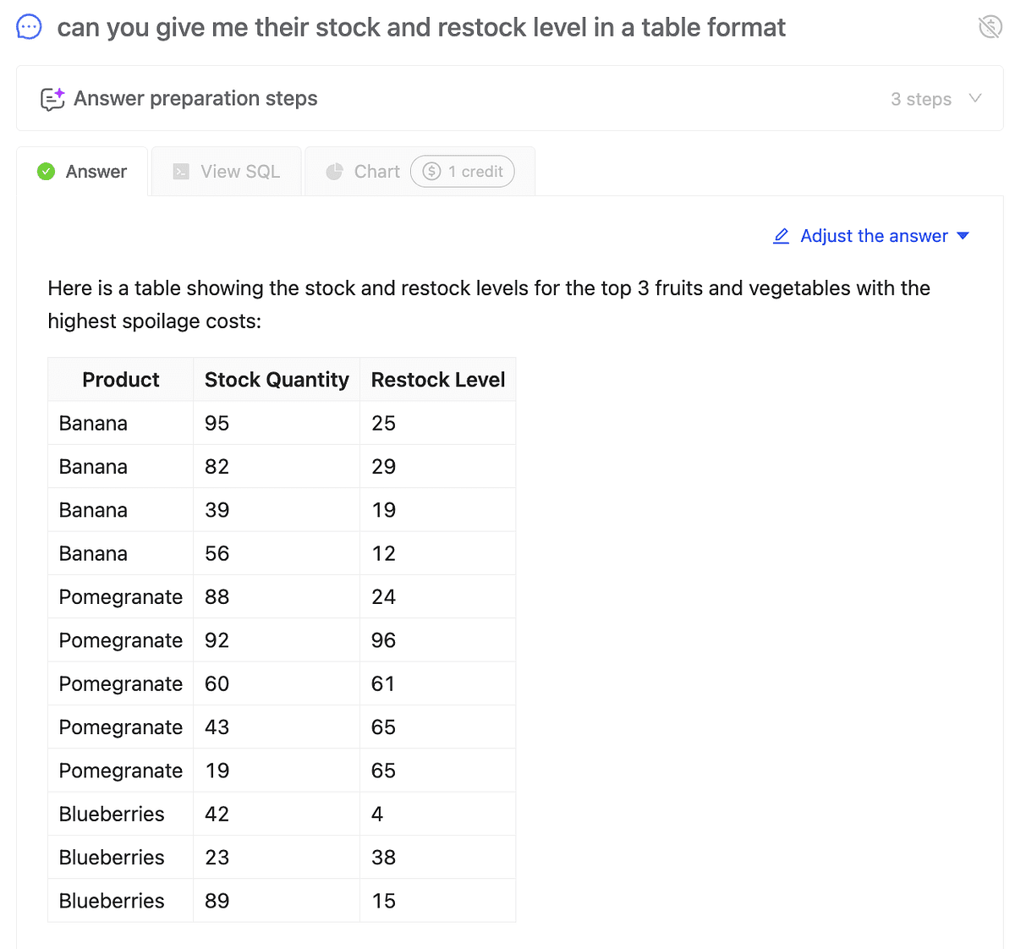Click the pie chart icon on Chart tab

point(335,172)
